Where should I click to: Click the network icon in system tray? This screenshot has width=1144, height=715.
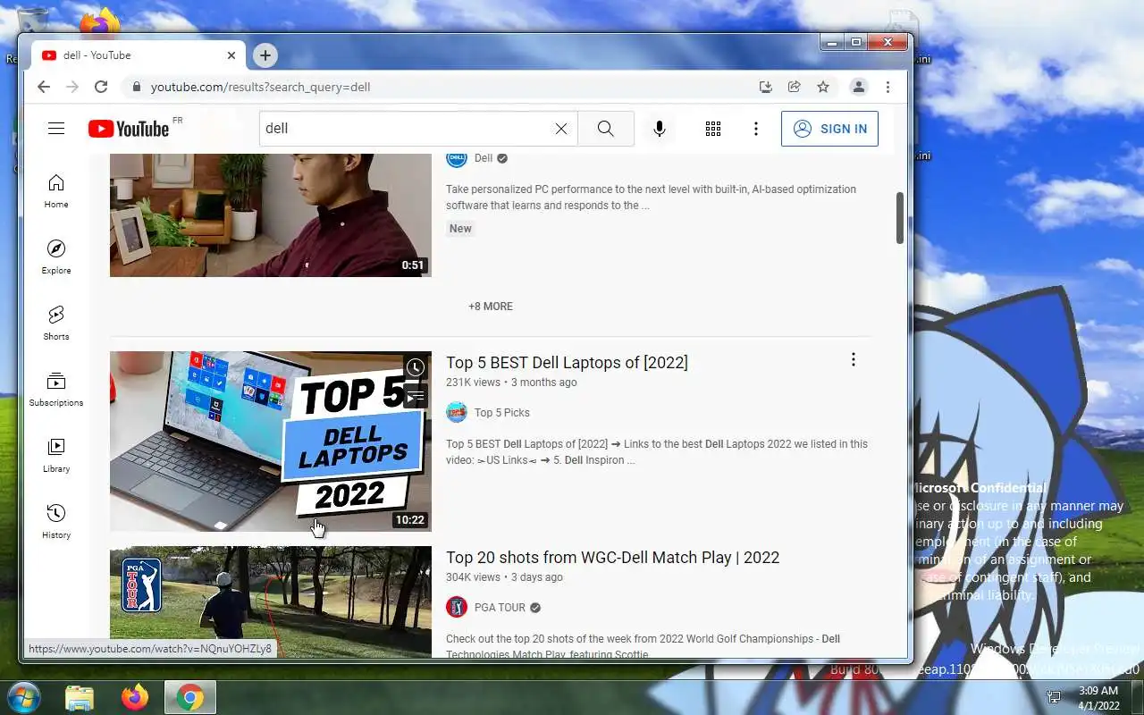(1054, 697)
